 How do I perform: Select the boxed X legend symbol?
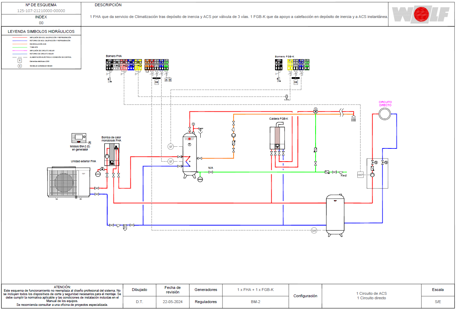pyautogui.click(x=20, y=61)
